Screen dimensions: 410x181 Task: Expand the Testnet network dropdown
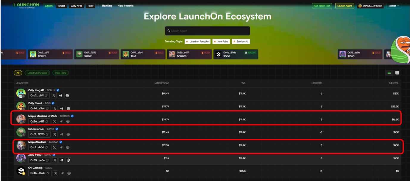394,6
